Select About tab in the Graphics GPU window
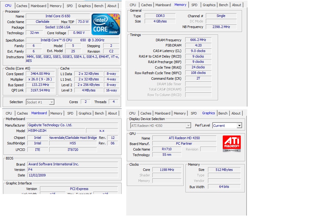 [x=236, y=113]
